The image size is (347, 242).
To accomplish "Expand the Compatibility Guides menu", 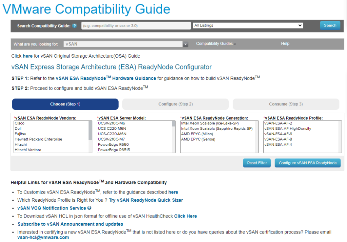I will pos(216,44).
